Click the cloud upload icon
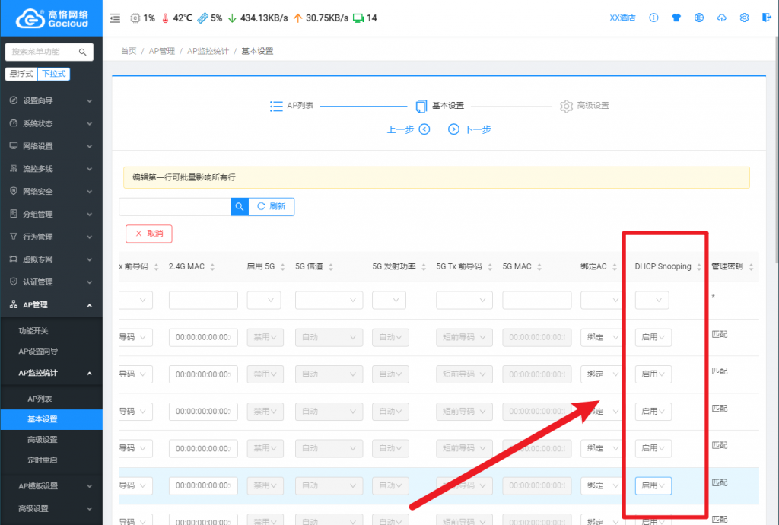Screen dimensions: 779x525 721,17
